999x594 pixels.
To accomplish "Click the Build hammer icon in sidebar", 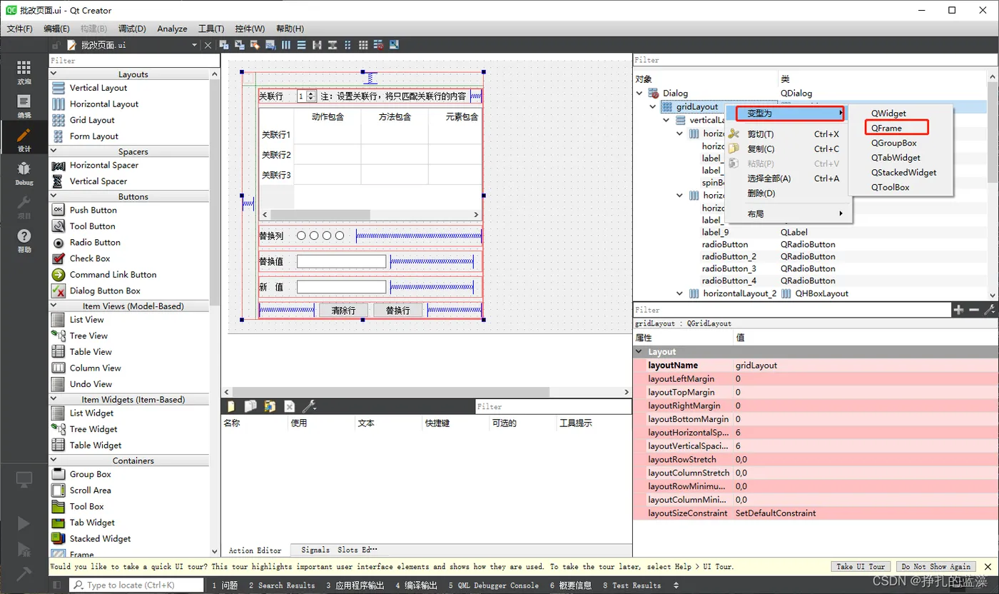I will [24, 573].
